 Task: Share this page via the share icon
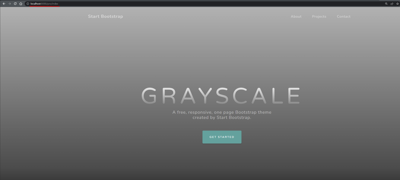click(392, 4)
